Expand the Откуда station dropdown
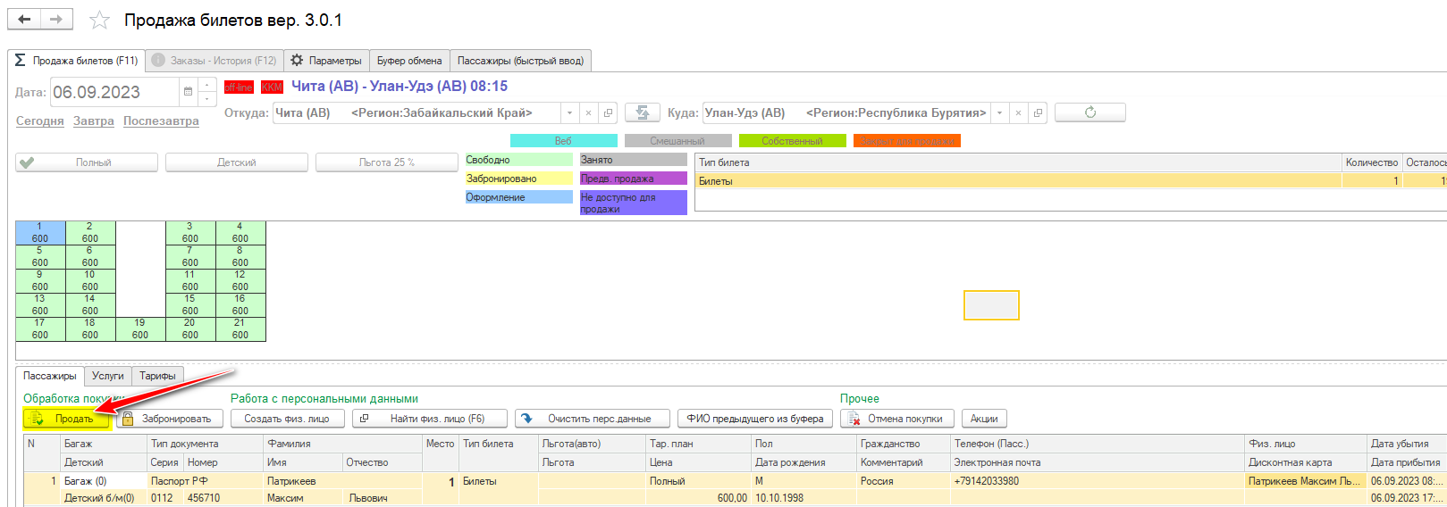 tap(569, 113)
